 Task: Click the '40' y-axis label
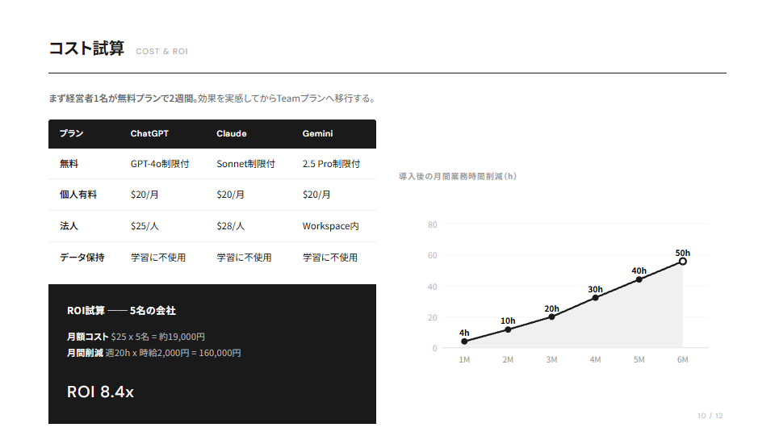(433, 287)
